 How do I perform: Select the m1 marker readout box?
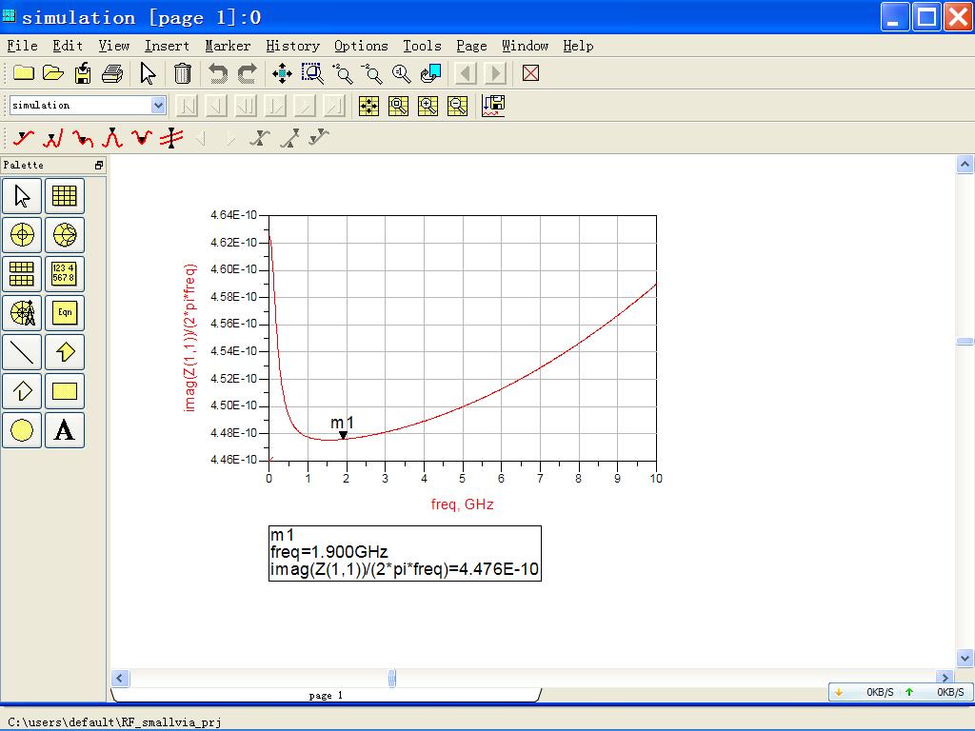(405, 553)
